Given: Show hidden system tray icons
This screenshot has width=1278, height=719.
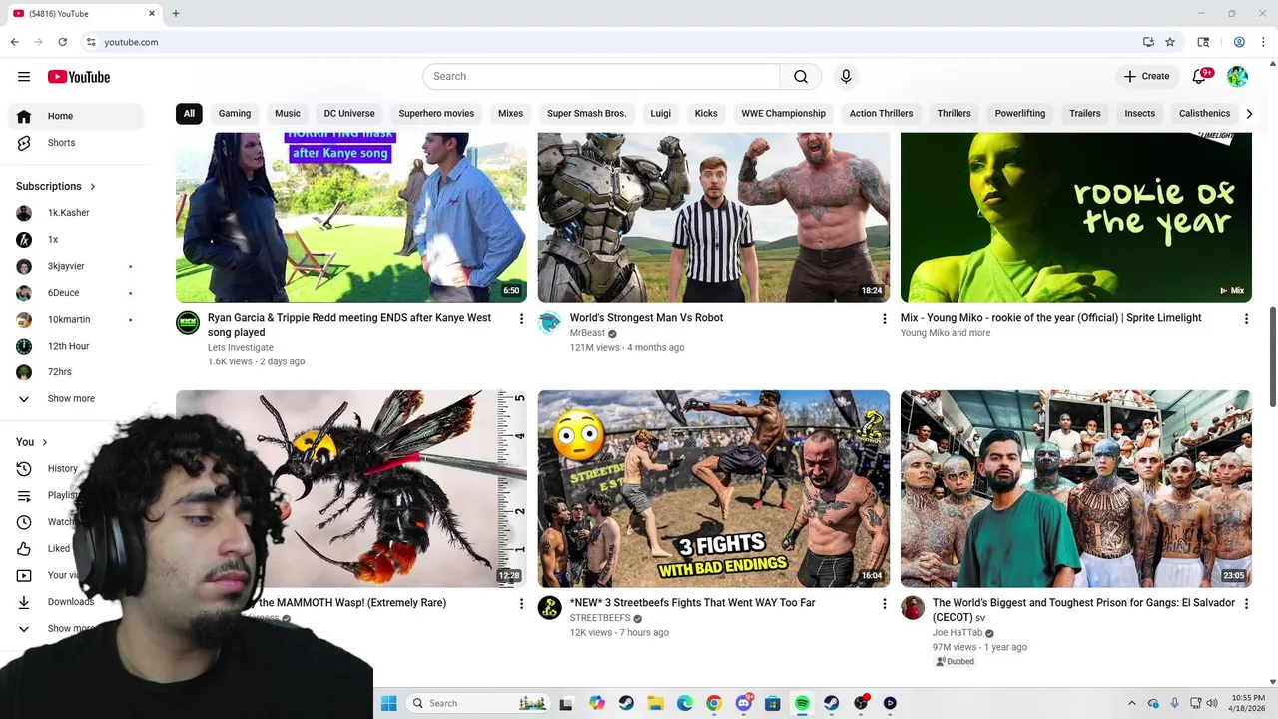Looking at the screenshot, I should click(x=1131, y=703).
